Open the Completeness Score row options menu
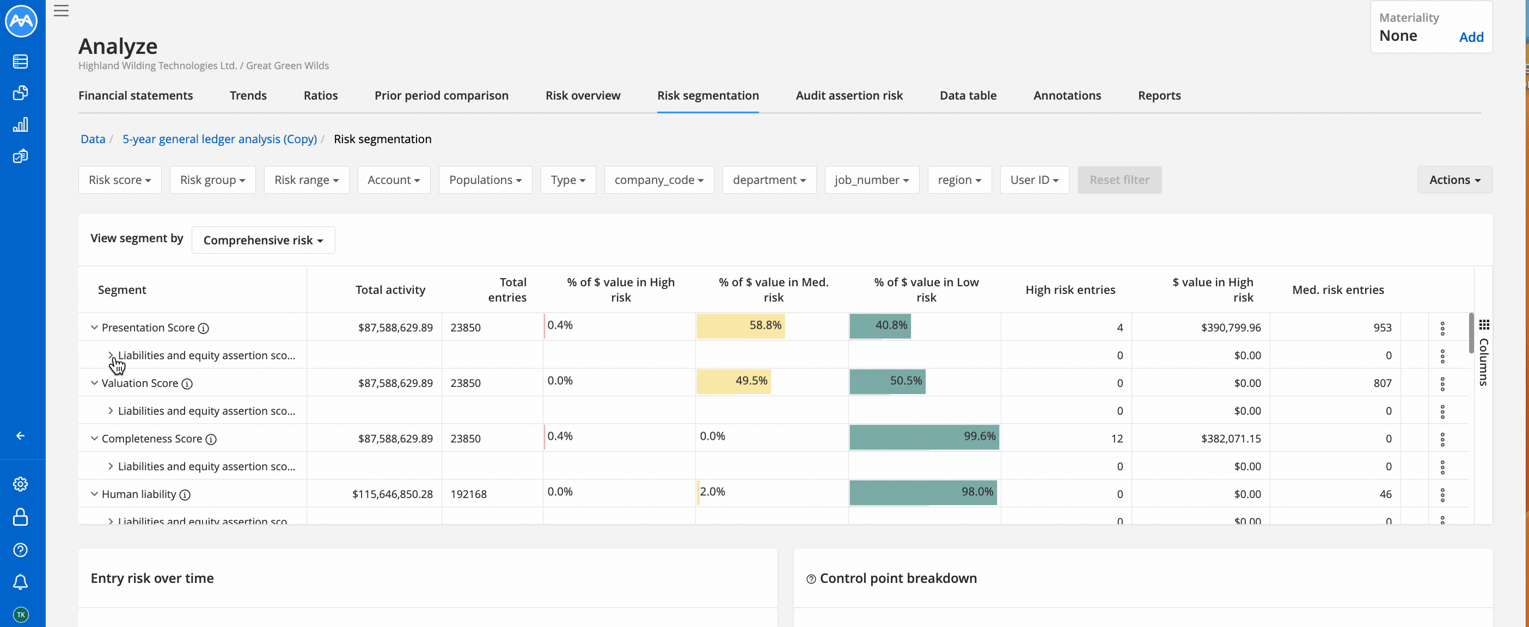Image resolution: width=1529 pixels, height=627 pixels. coord(1442,439)
